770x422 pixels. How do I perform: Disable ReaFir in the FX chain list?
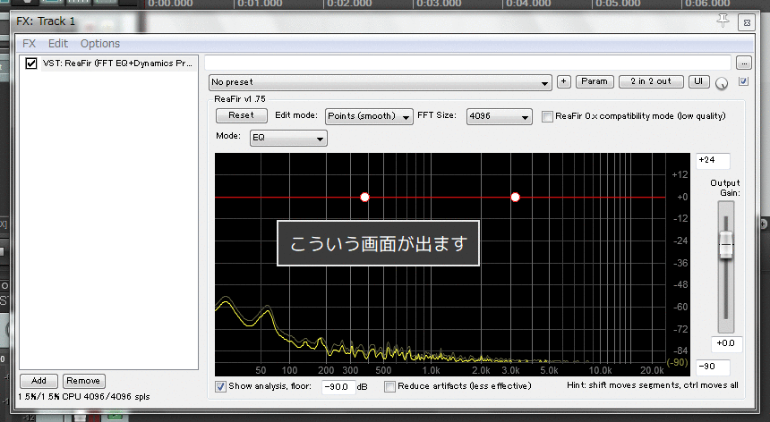tap(31, 63)
